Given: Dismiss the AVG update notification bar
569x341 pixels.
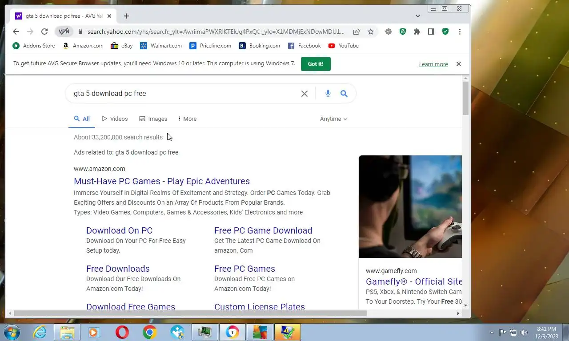Looking at the screenshot, I should click(459, 64).
